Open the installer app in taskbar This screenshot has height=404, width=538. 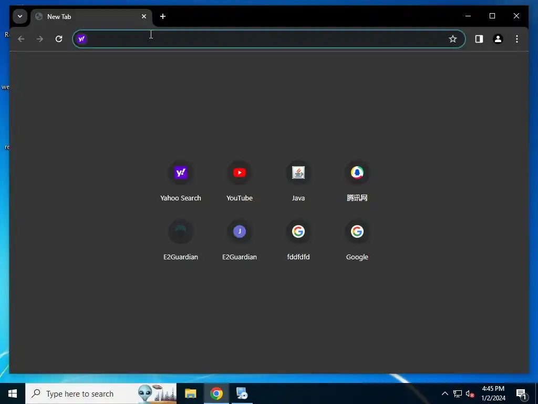(x=242, y=393)
